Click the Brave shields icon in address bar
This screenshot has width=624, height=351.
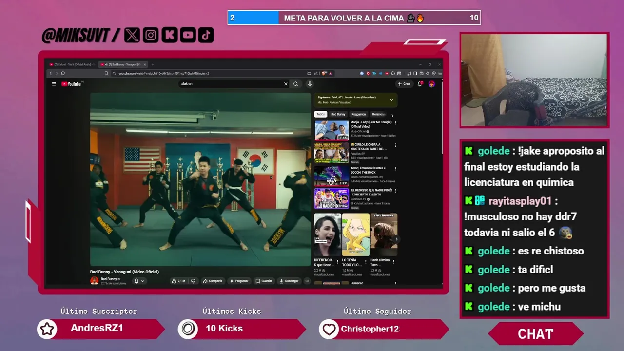[x=324, y=73]
